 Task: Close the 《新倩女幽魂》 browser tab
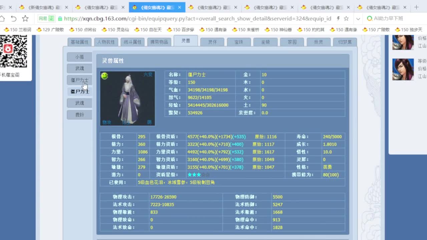[x=67, y=7]
